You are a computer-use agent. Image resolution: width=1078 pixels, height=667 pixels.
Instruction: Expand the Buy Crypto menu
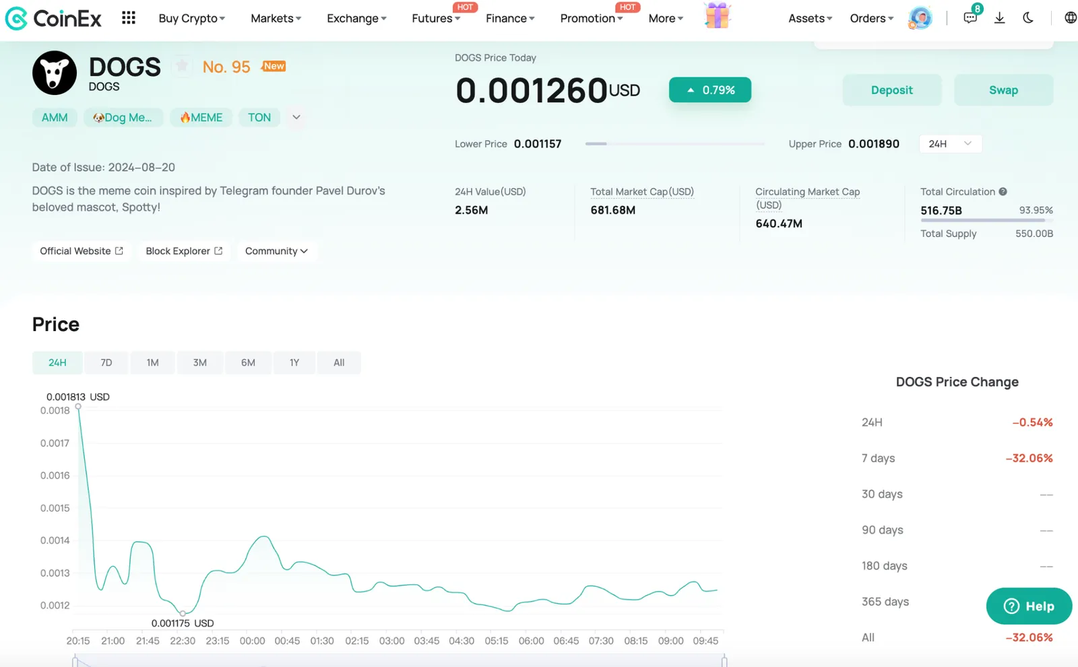192,18
